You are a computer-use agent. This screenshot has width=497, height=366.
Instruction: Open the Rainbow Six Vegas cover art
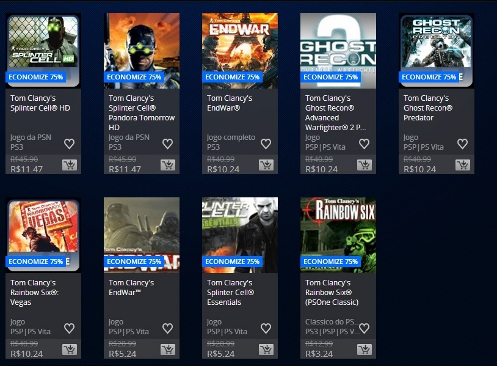pos(43,235)
